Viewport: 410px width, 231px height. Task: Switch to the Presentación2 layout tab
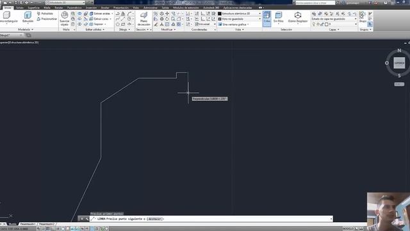point(47,224)
